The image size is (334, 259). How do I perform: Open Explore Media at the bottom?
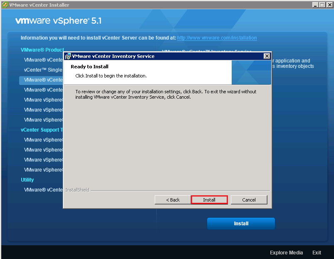286,253
